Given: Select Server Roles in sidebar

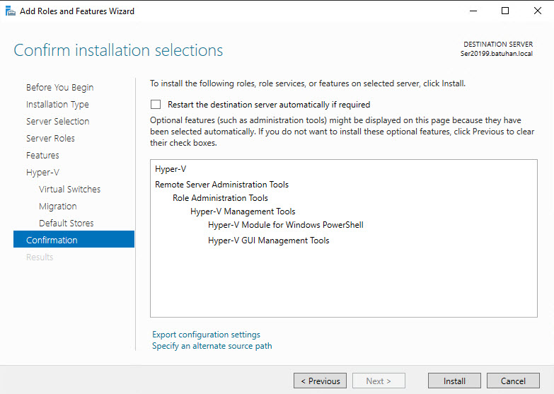Looking at the screenshot, I should pos(50,139).
